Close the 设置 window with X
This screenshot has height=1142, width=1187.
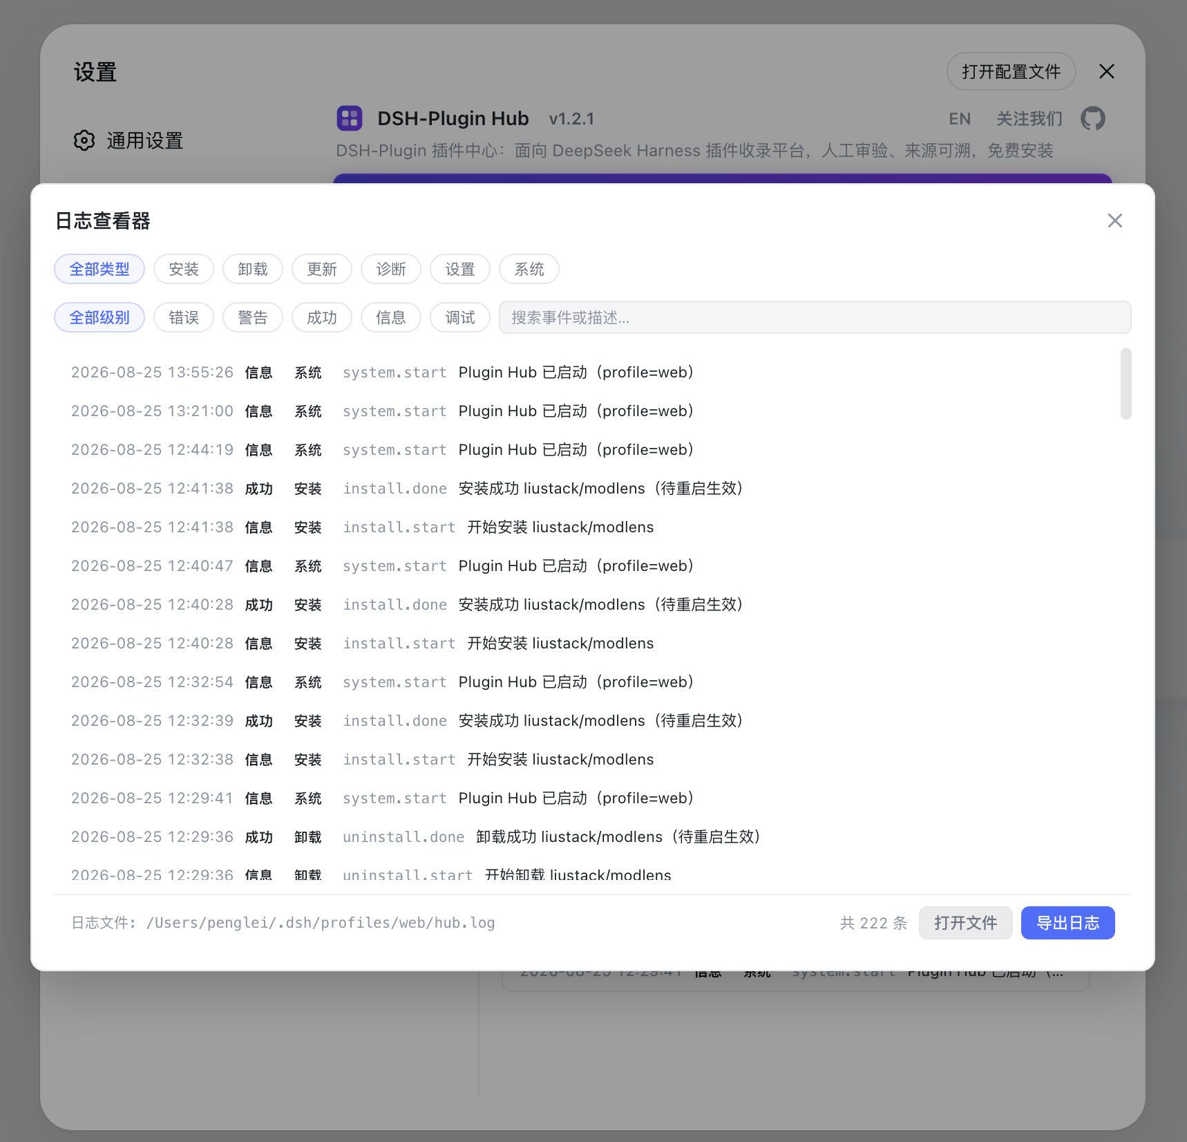click(x=1107, y=71)
